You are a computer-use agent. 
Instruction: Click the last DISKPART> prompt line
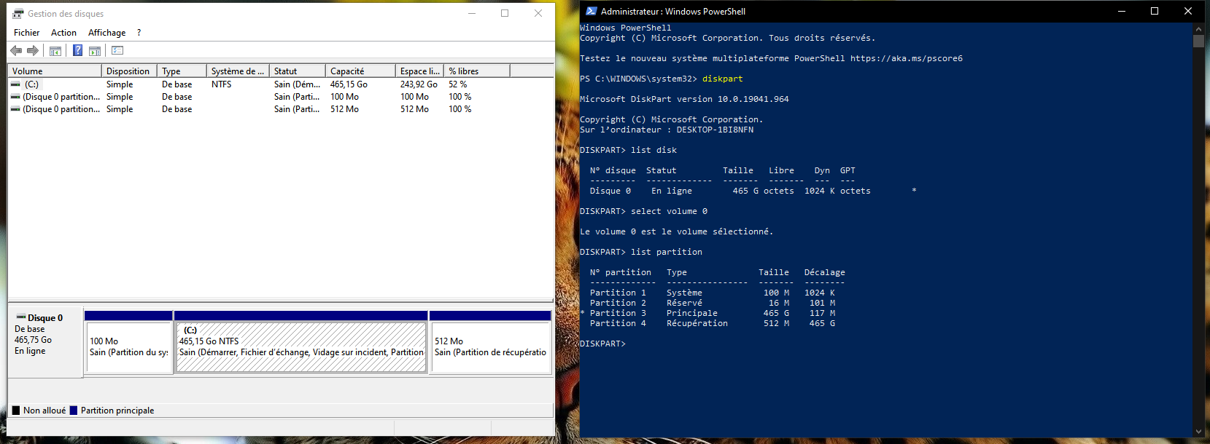(x=602, y=344)
